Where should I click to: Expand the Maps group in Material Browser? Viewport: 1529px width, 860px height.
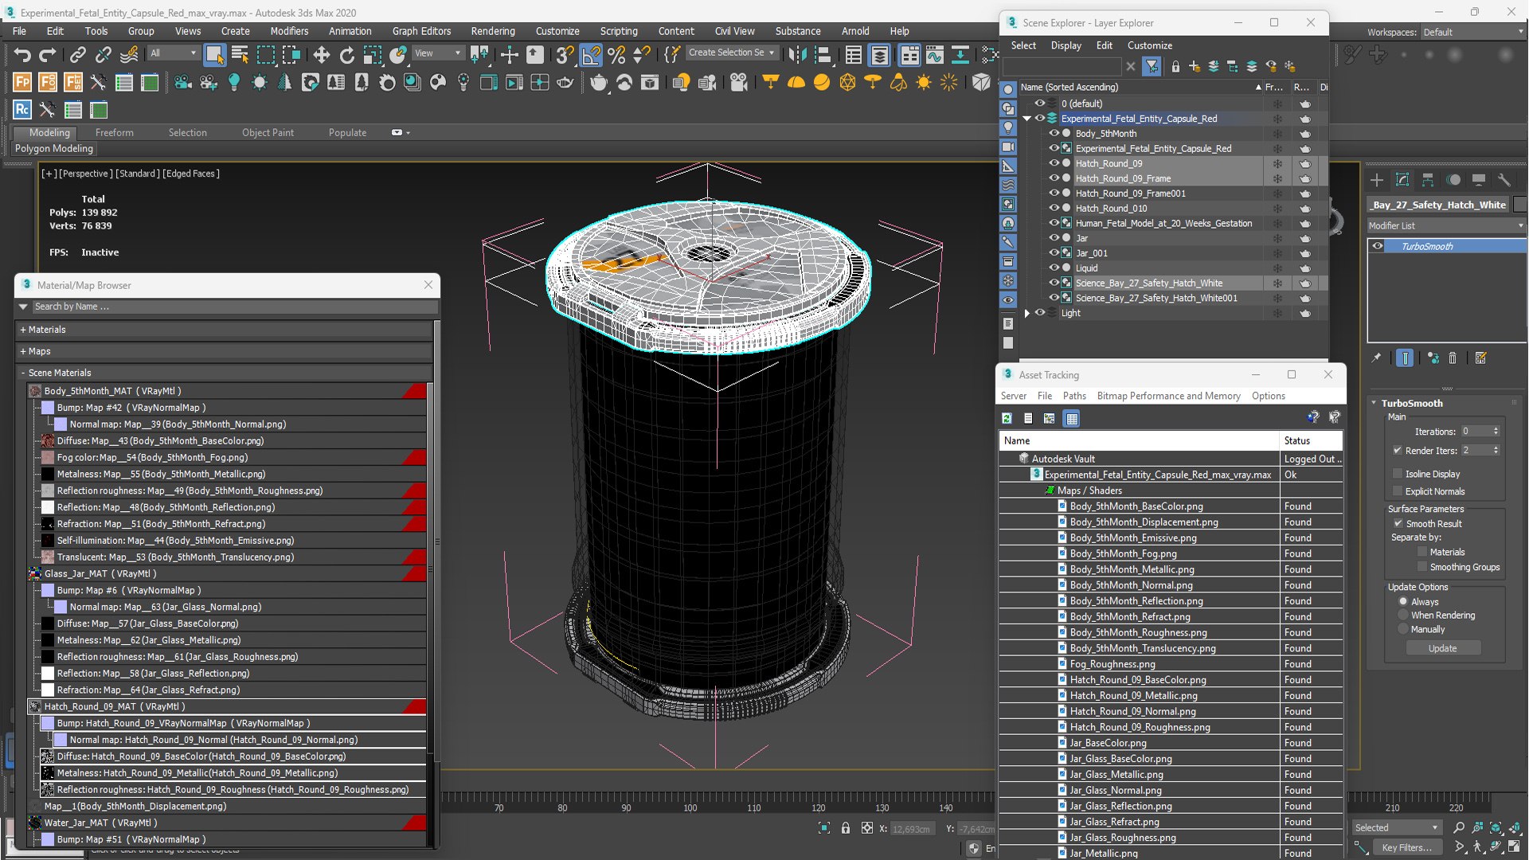point(23,351)
